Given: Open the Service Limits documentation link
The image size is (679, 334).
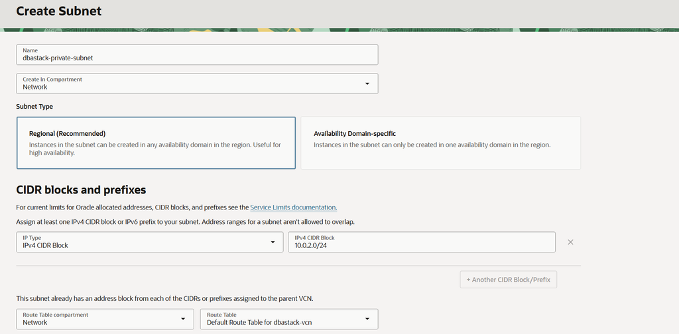Looking at the screenshot, I should coord(294,207).
